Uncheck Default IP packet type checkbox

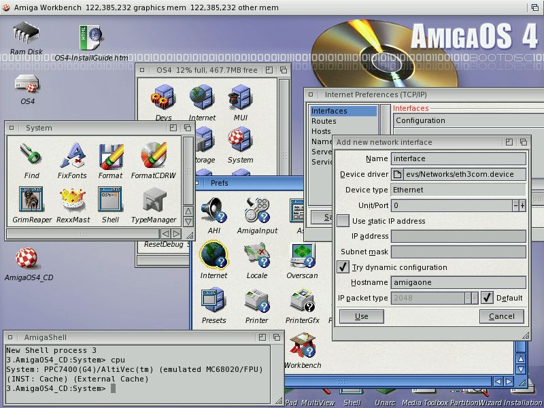[x=487, y=298]
